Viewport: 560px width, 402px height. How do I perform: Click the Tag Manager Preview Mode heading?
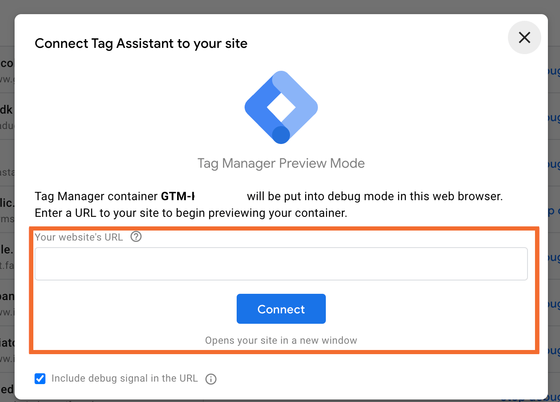click(x=281, y=164)
